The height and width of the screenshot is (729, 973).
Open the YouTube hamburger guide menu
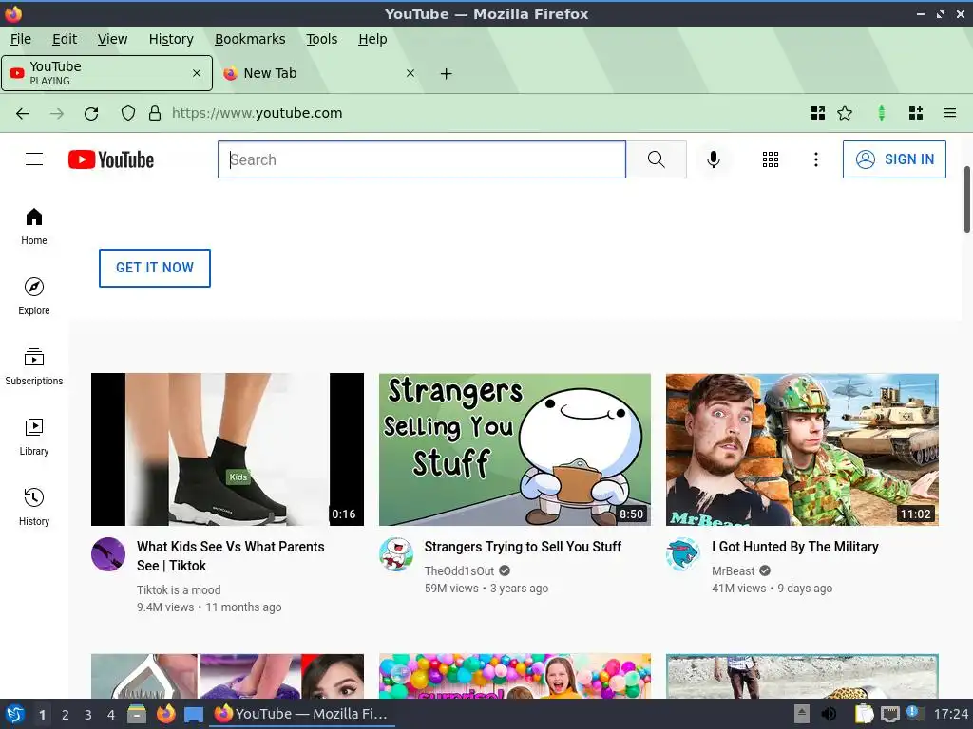pos(34,159)
